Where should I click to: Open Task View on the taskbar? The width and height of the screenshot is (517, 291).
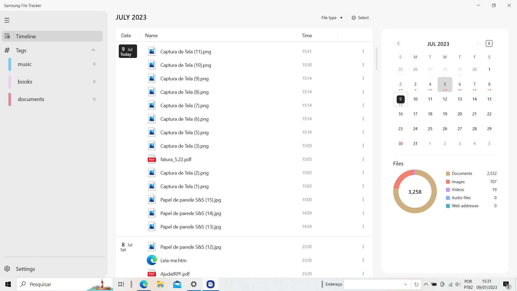[121, 284]
